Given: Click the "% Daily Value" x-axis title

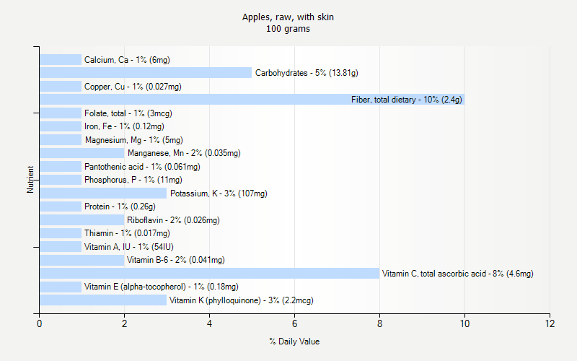Looking at the screenshot, I should [294, 342].
